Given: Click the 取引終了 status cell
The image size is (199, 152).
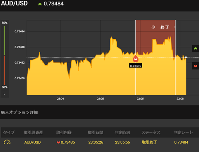Looking at the screenshot, I should [x=149, y=142].
